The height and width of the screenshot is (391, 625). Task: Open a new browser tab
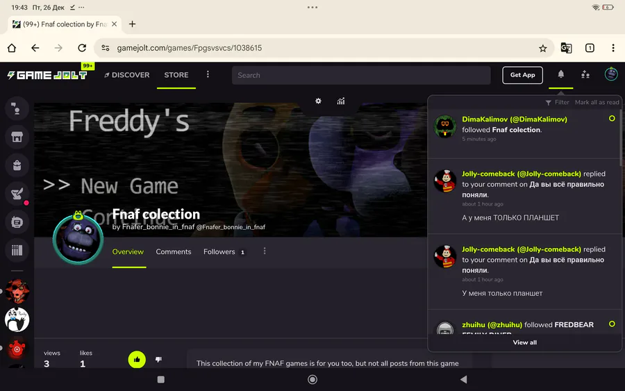(133, 24)
